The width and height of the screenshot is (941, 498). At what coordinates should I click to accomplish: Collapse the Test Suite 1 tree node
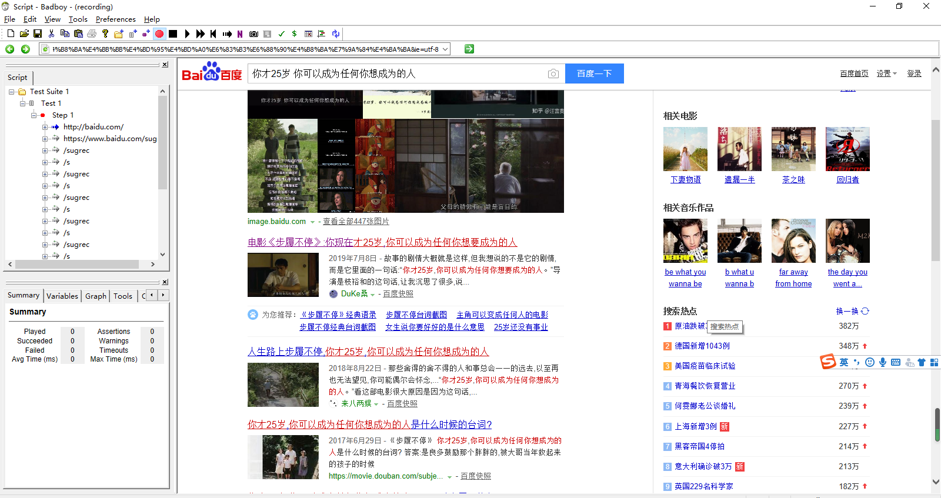(12, 92)
